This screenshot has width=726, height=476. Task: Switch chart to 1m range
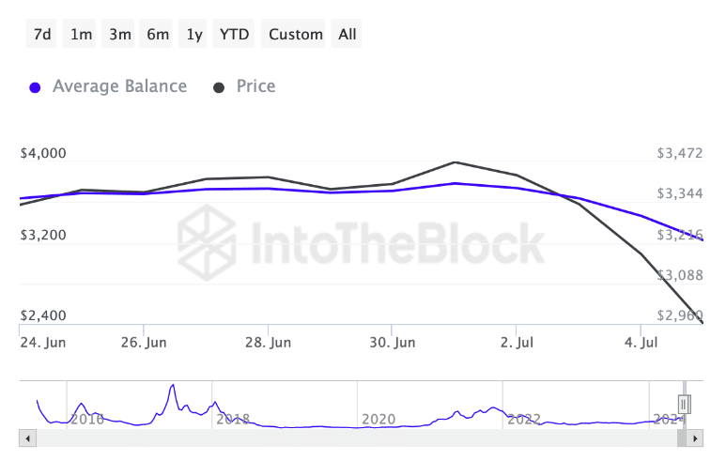pos(82,35)
